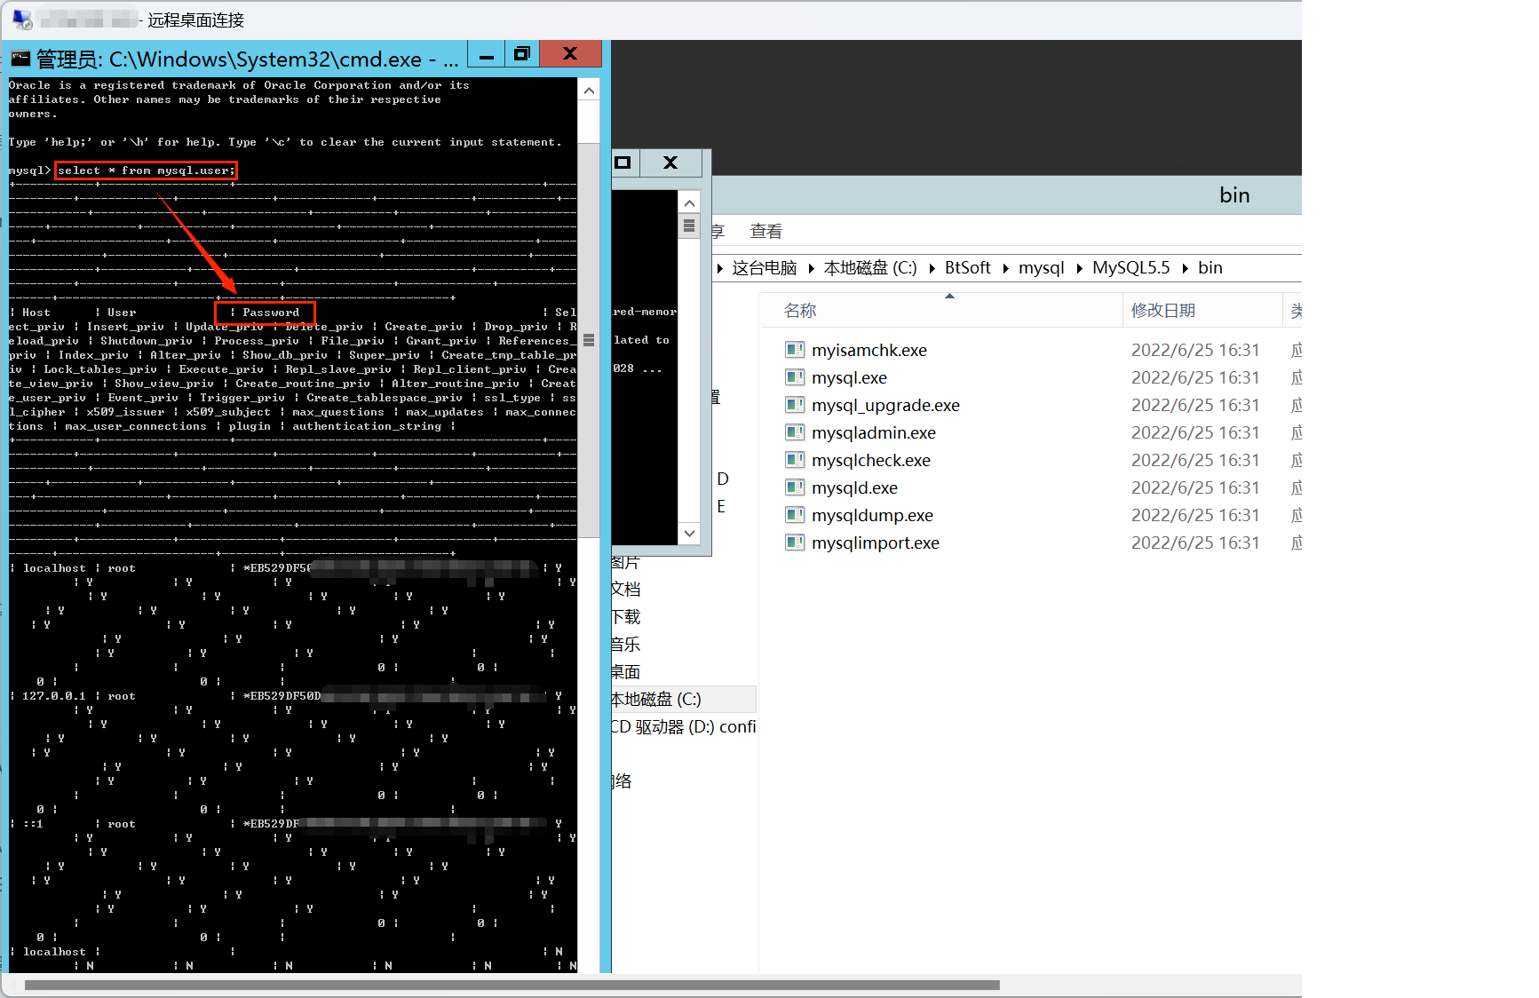This screenshot has width=1539, height=998.
Task: Maximize the second console window behind
Action: click(623, 162)
